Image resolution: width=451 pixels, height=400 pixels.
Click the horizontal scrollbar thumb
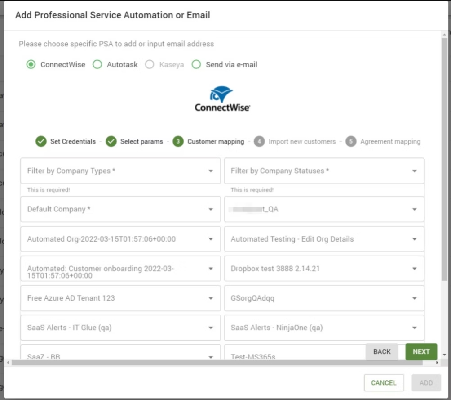[x=217, y=363]
